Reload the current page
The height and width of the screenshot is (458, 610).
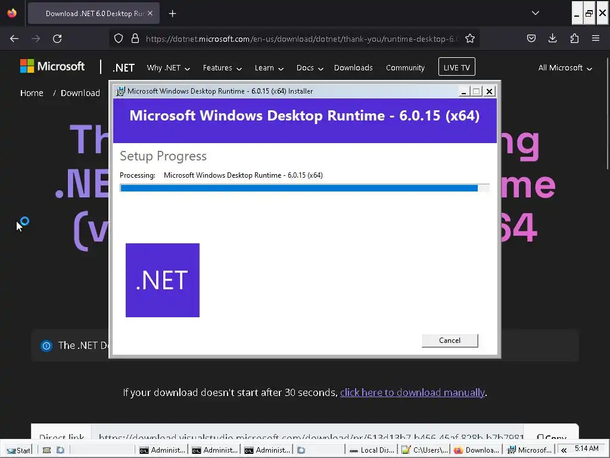57,39
